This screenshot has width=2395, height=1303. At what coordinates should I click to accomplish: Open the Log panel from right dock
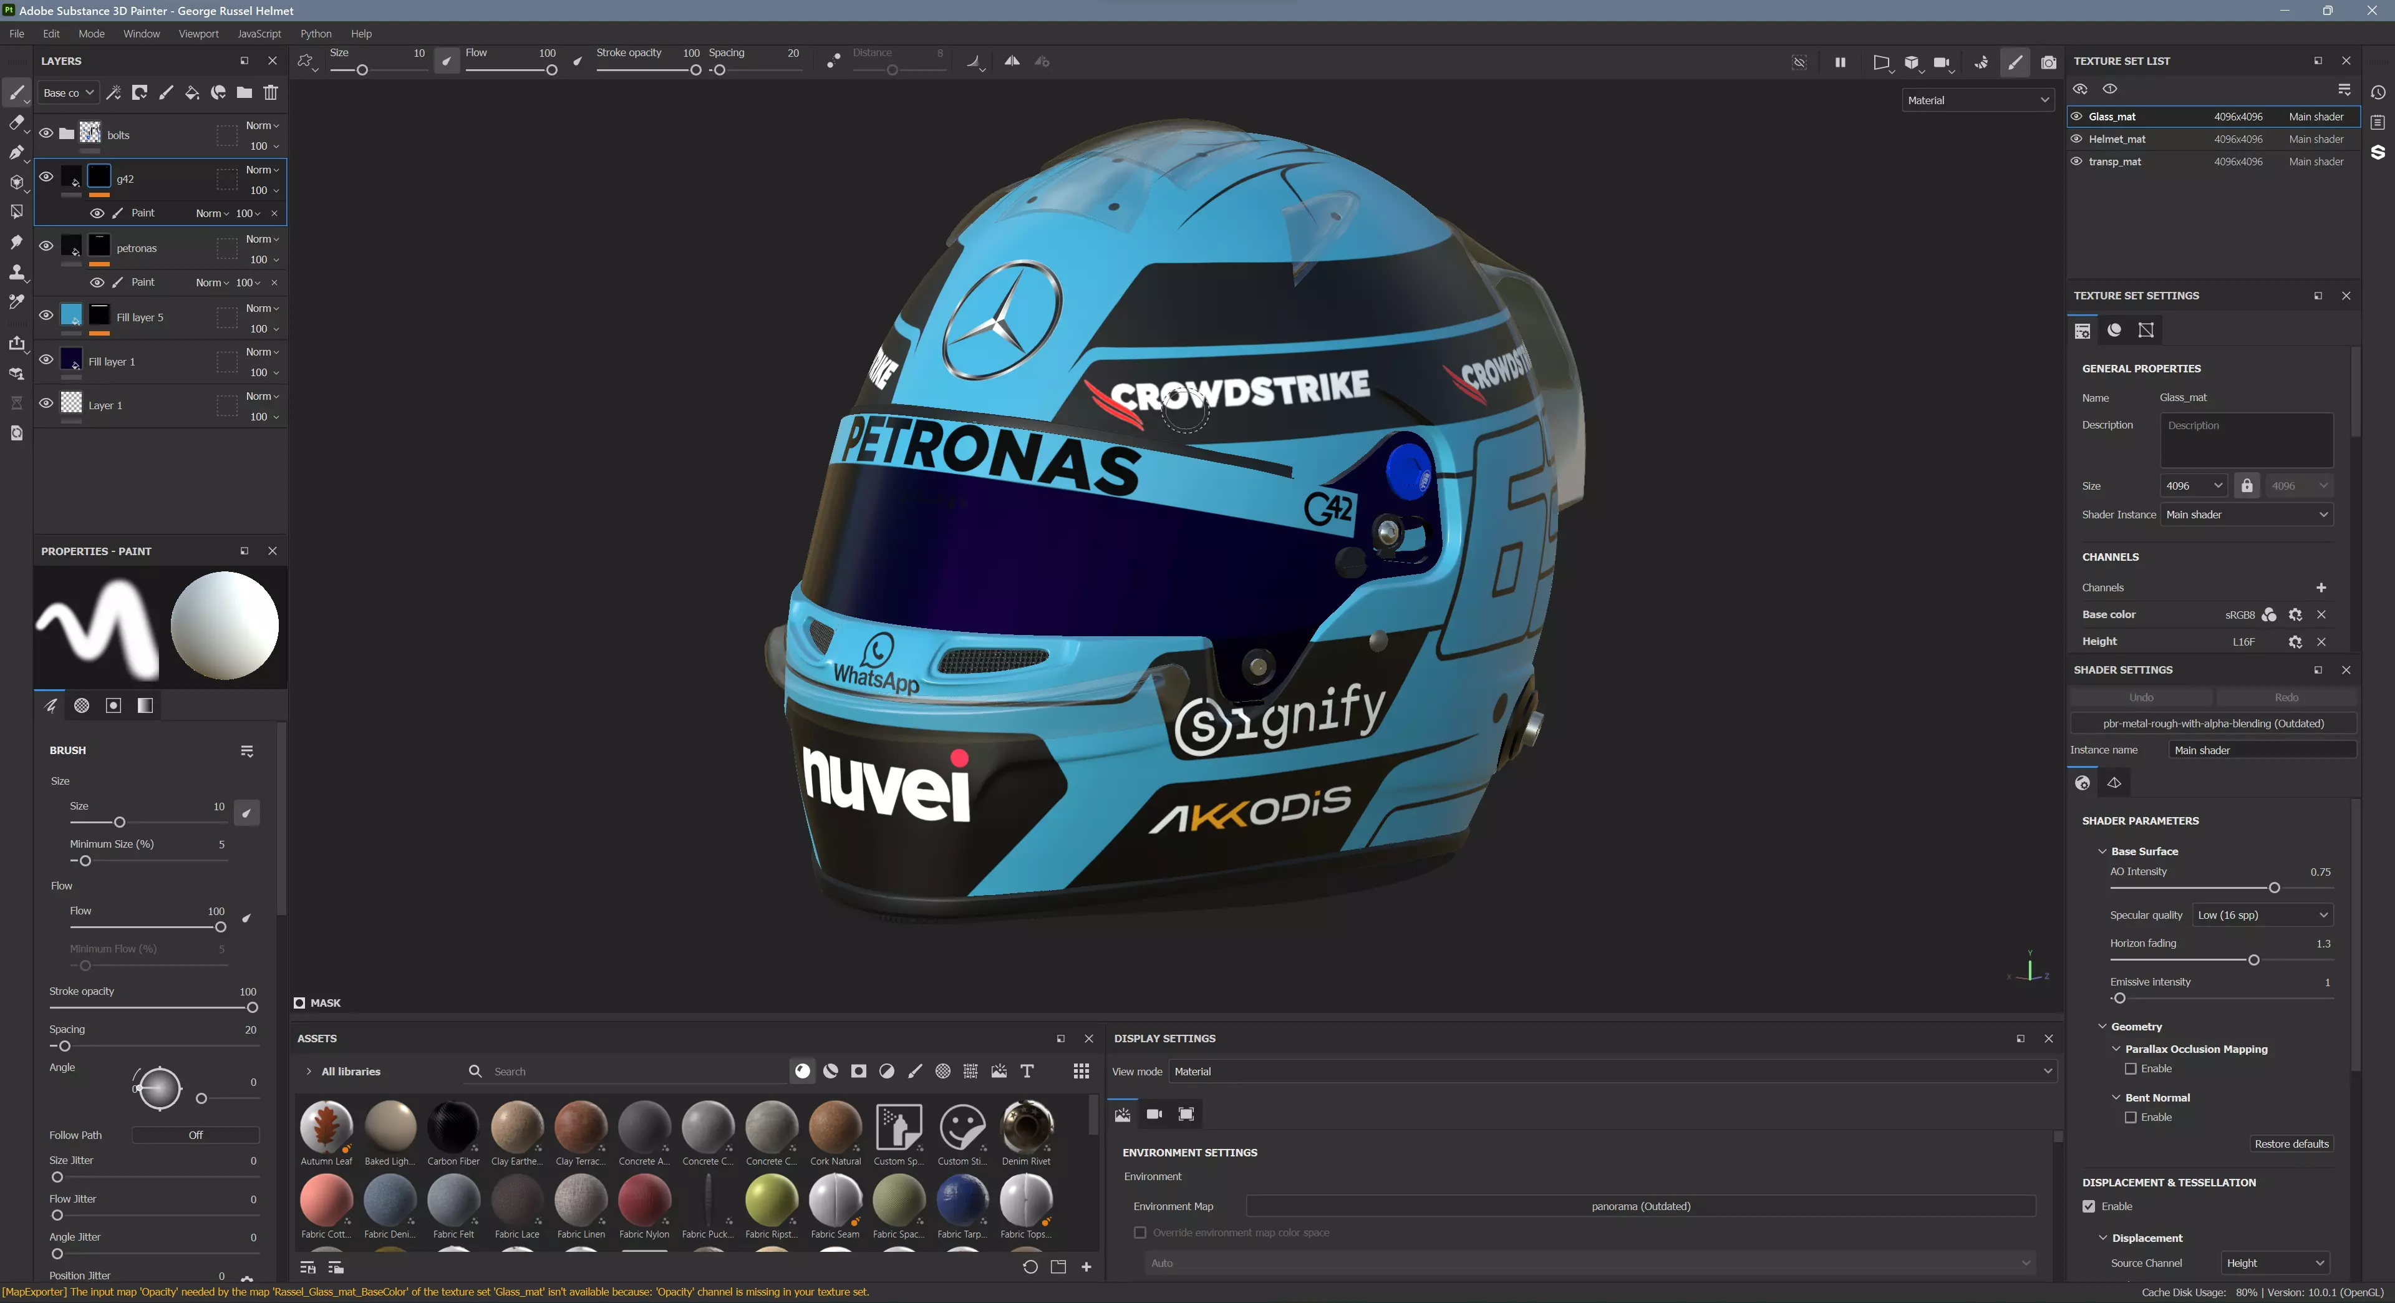[2378, 123]
